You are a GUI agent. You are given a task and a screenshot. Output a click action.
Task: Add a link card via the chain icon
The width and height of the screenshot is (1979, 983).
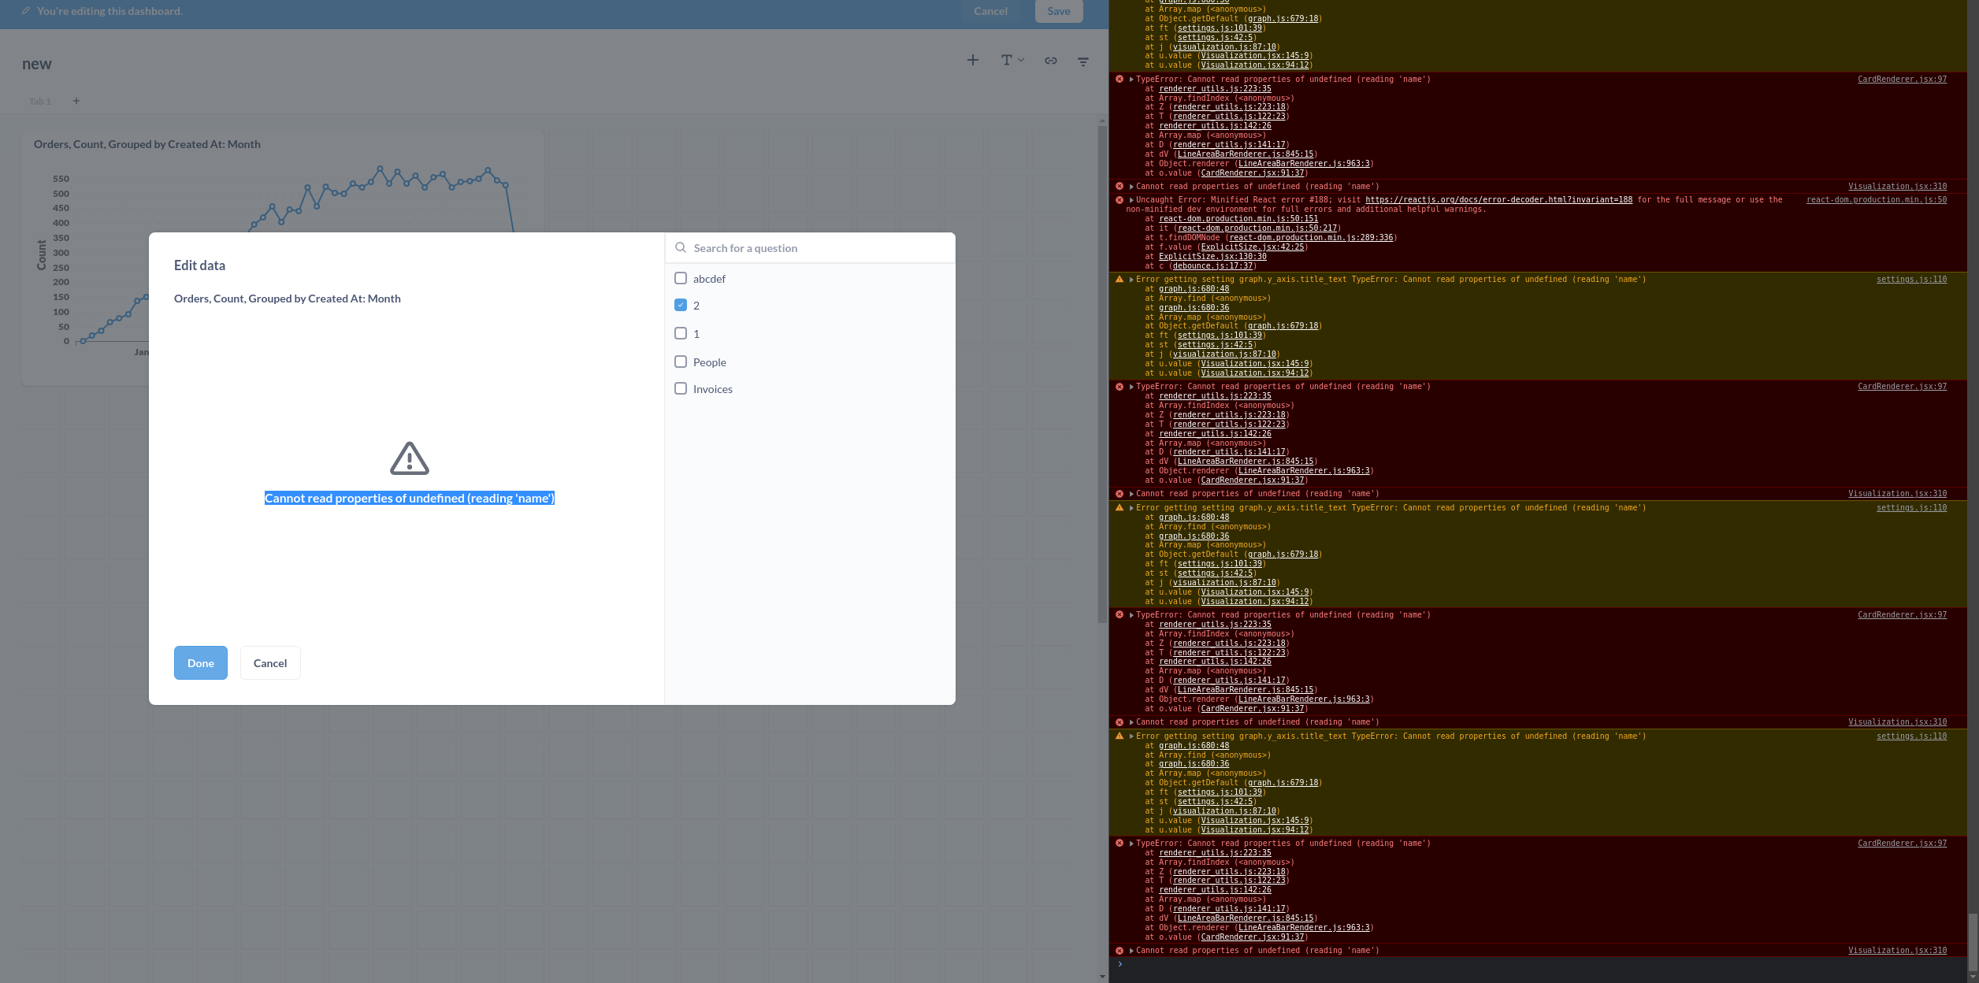[x=1050, y=60]
